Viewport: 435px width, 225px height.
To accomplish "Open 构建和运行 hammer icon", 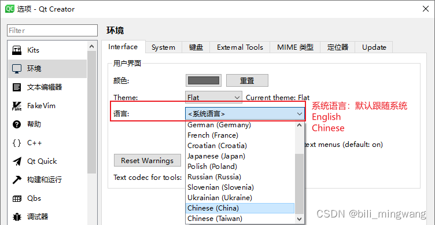I will coord(17,180).
